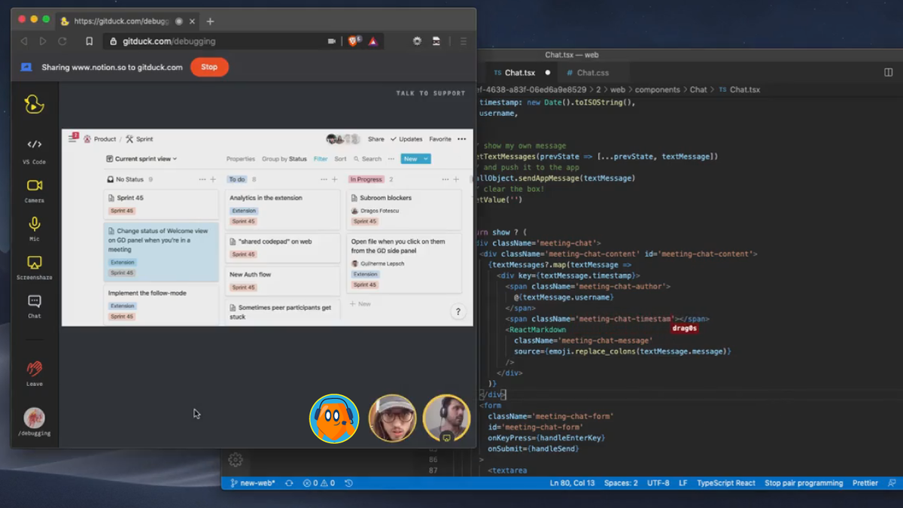The height and width of the screenshot is (508, 903).
Task: Toggle the Camera in GitDuck sidebar
Action: pyautogui.click(x=34, y=190)
